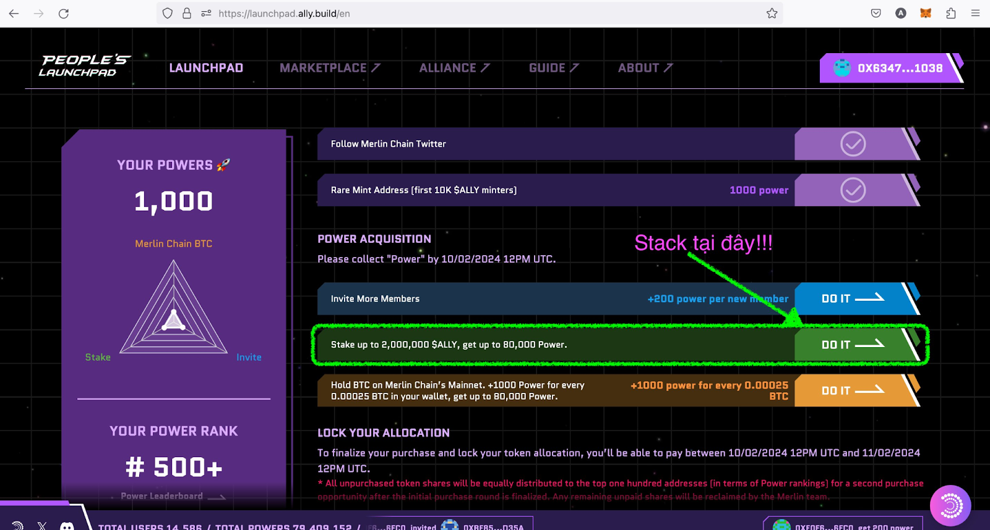Open the Discord link in the footer
The width and height of the screenshot is (990, 530).
pyautogui.click(x=67, y=526)
